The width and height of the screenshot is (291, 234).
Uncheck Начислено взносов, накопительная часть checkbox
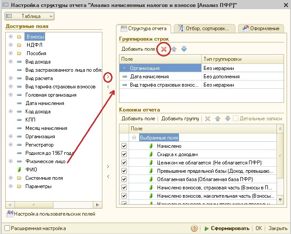tap(124, 196)
